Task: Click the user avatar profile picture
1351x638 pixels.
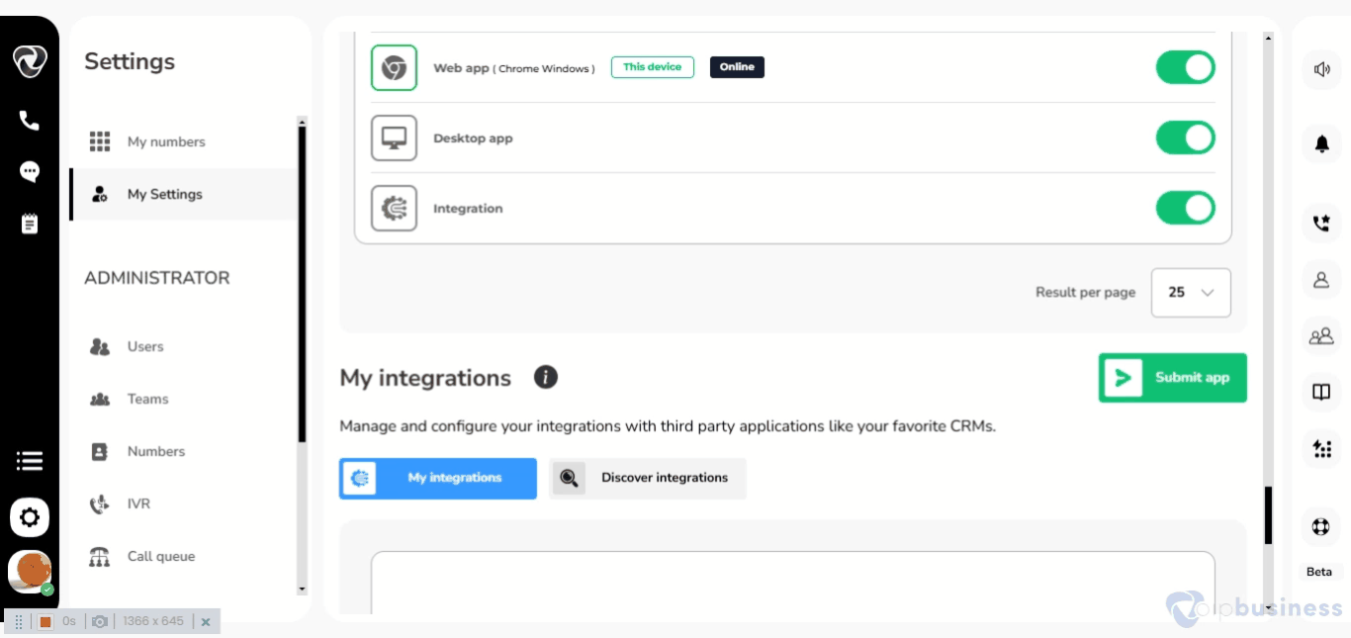Action: [30, 571]
